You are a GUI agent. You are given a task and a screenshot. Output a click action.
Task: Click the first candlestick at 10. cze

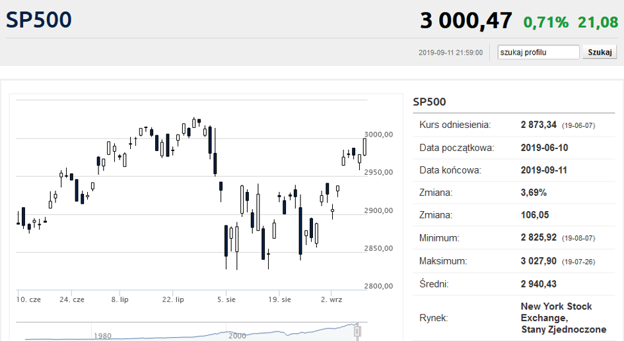(18, 218)
